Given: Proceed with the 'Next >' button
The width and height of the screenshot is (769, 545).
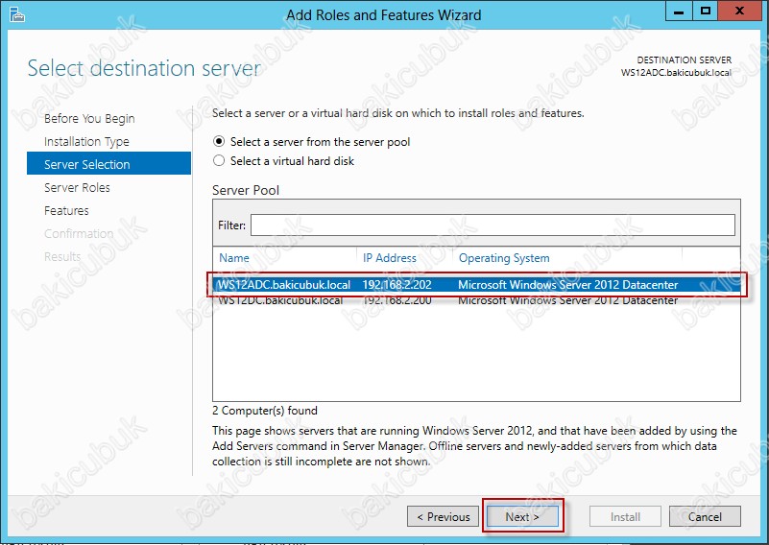Looking at the screenshot, I should click(x=522, y=516).
